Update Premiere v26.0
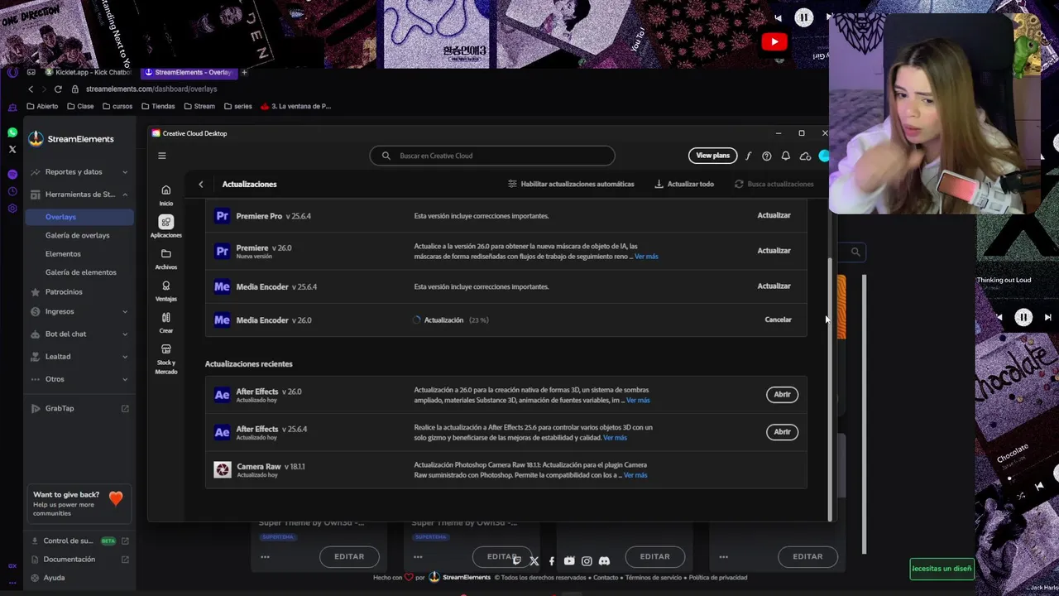This screenshot has height=596, width=1059. coord(774,250)
